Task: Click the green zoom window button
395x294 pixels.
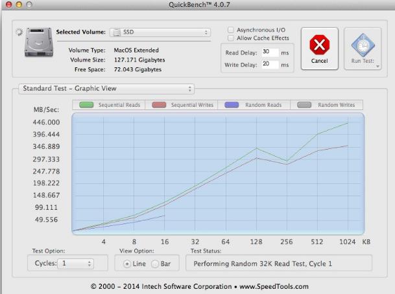Action: [x=30, y=5]
